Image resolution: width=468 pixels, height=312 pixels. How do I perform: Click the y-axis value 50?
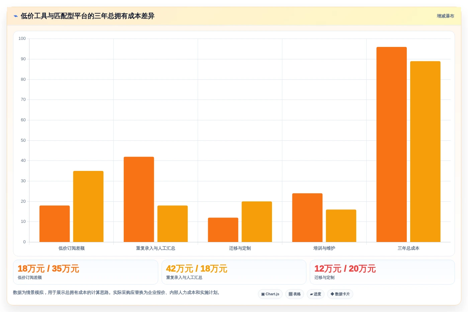23,140
